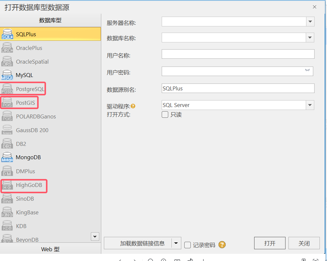Select the OracleSpatial list entry

(50, 62)
